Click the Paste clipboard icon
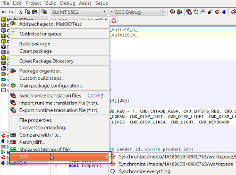The height and width of the screenshot is (175, 236). point(34,12)
